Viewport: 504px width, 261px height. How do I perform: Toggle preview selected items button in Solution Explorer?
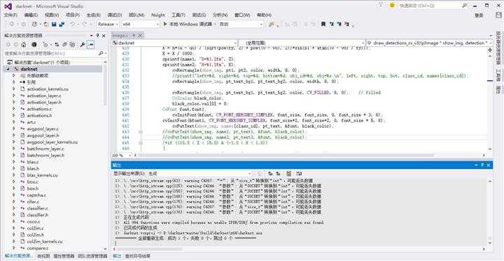(91, 45)
